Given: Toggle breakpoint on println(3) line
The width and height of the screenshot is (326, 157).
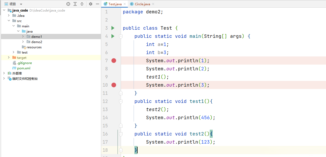Looking at the screenshot, I should (114, 85).
